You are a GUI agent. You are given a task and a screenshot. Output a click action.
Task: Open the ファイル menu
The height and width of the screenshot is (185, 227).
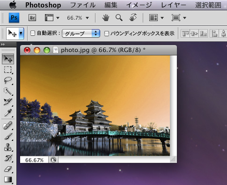coord(83,5)
